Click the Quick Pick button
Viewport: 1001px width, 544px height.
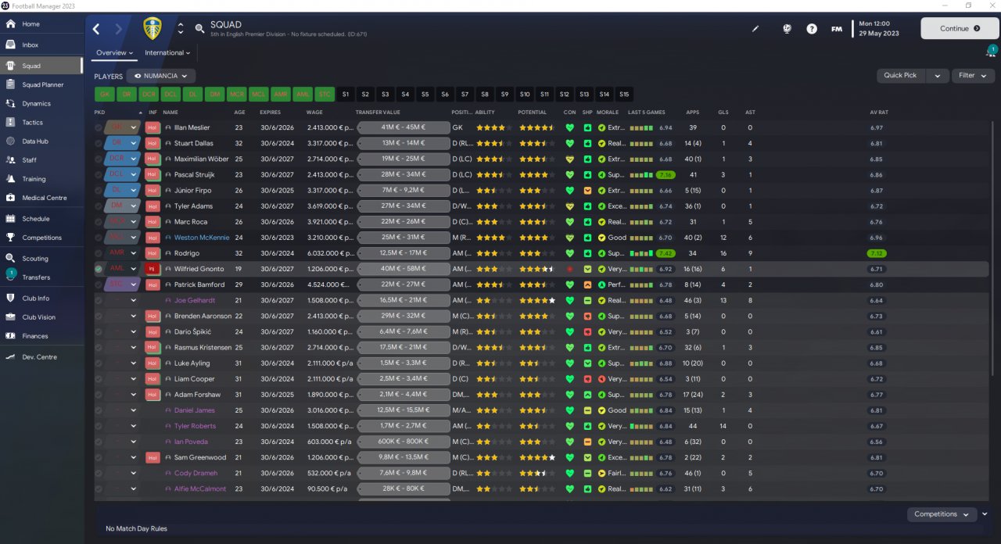click(x=900, y=76)
